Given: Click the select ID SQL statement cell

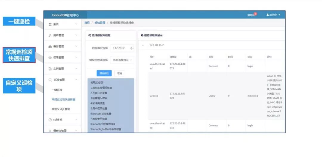Looking at the screenshot, I should pyautogui.click(x=274, y=96).
